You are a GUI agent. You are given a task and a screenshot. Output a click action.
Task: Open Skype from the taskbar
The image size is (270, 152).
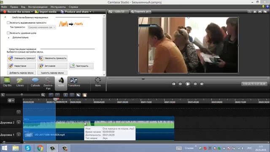click(28, 148)
